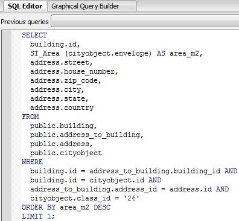Click the public.cityobject line
Viewport: 239px width, 221px height.
click(66, 153)
